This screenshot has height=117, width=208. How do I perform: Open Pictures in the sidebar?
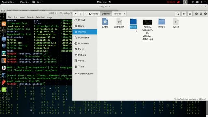tap(85, 55)
